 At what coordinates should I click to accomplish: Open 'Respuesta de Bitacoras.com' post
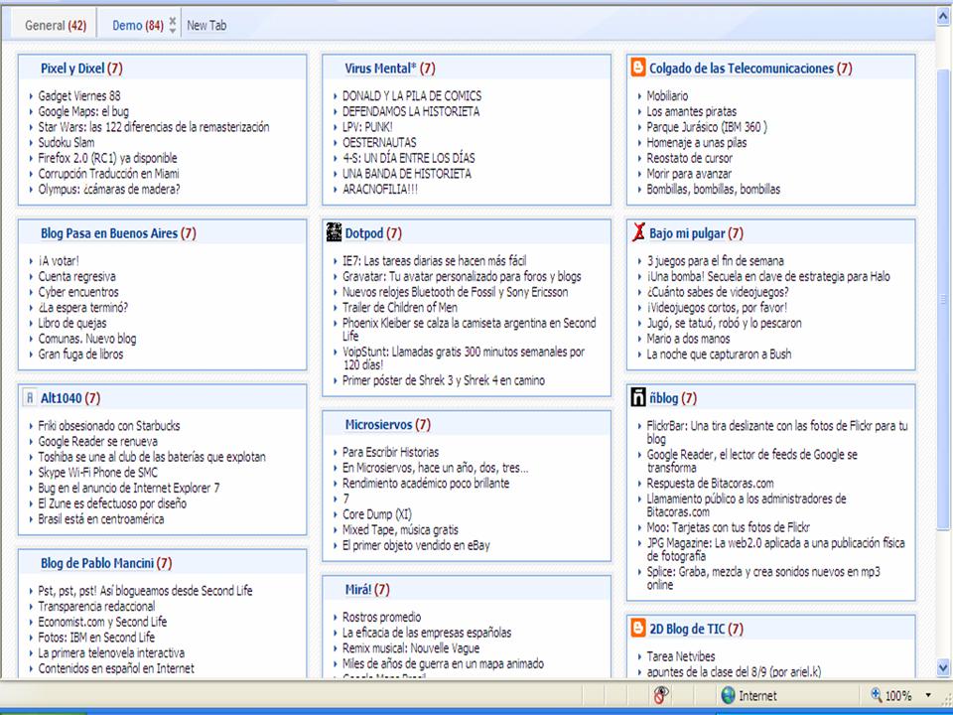click(x=711, y=484)
